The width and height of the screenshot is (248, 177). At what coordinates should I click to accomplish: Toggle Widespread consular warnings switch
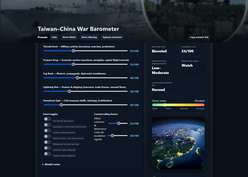click(47, 142)
